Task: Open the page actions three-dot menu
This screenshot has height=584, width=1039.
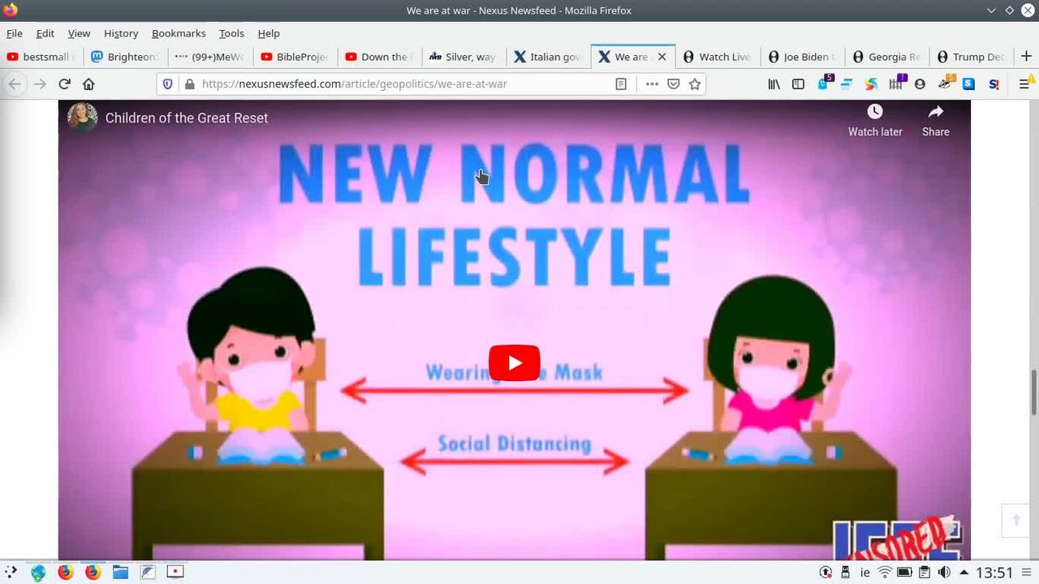Action: (651, 84)
